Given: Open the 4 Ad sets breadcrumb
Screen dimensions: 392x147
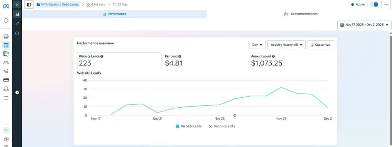Looking at the screenshot, I should [x=96, y=5].
